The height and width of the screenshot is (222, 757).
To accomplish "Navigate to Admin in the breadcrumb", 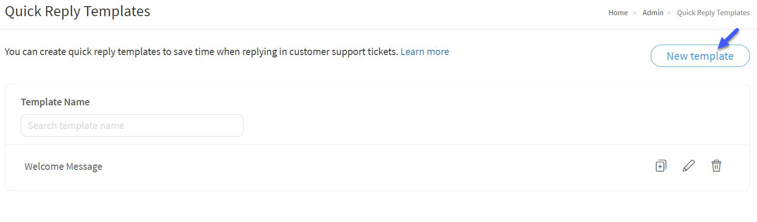I will pos(653,13).
